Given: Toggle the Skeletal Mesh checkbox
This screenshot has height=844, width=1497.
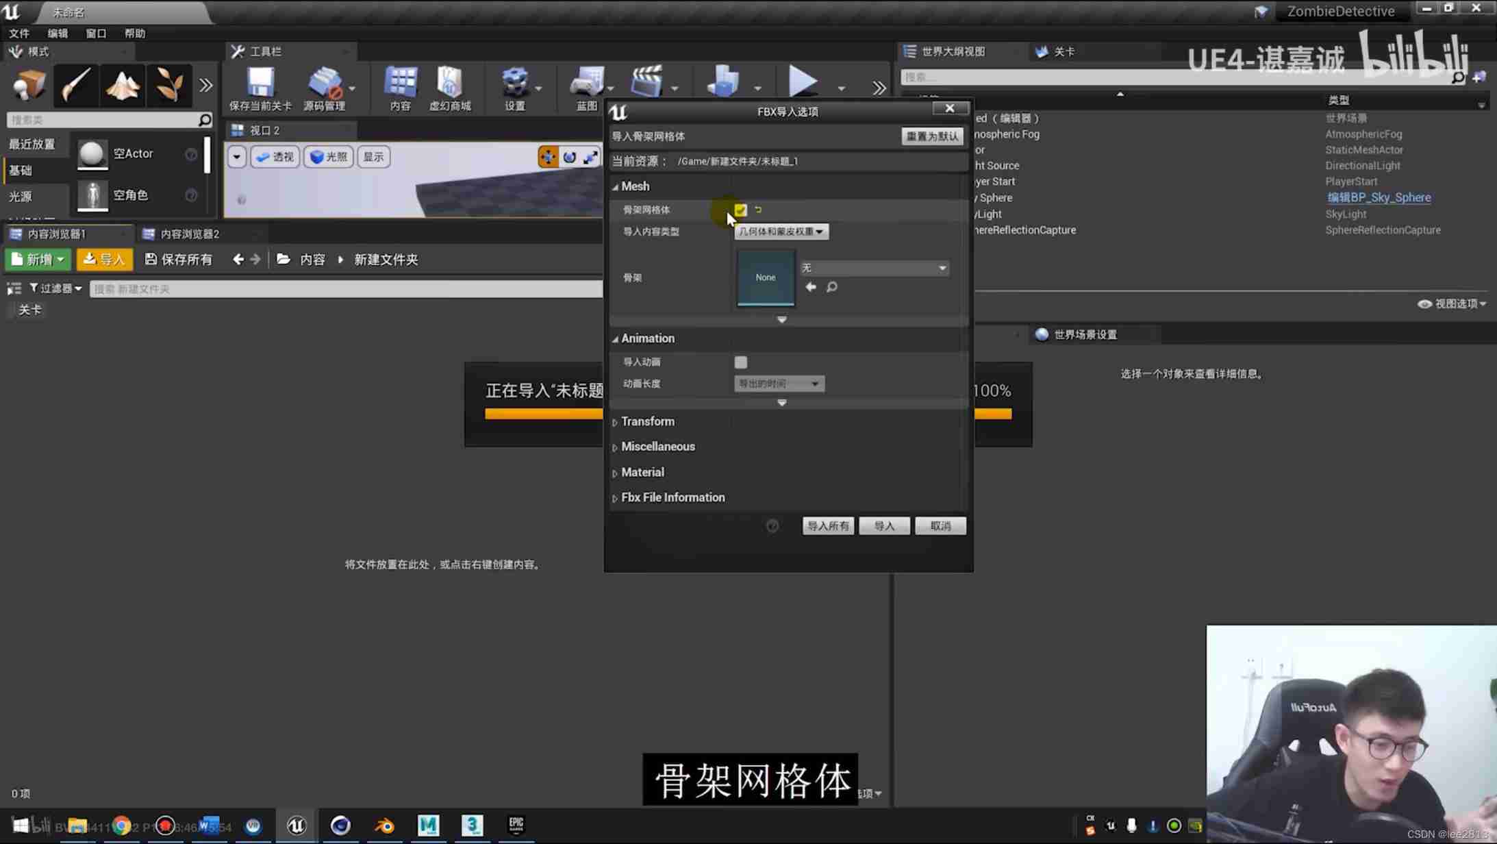Looking at the screenshot, I should (740, 210).
